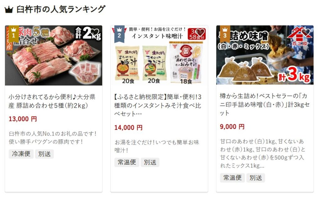Viewport: 321px width, 198px height.
Task: Open the pork 5種 2kg product image
Action: (54, 55)
